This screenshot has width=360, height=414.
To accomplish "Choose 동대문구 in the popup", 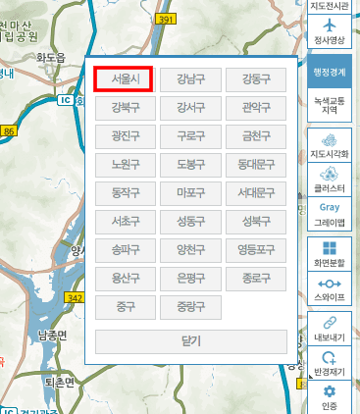I will click(x=256, y=165).
